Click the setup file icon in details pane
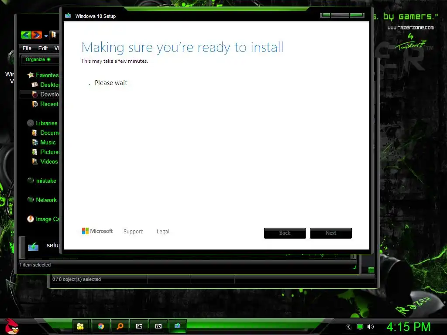 (33, 247)
